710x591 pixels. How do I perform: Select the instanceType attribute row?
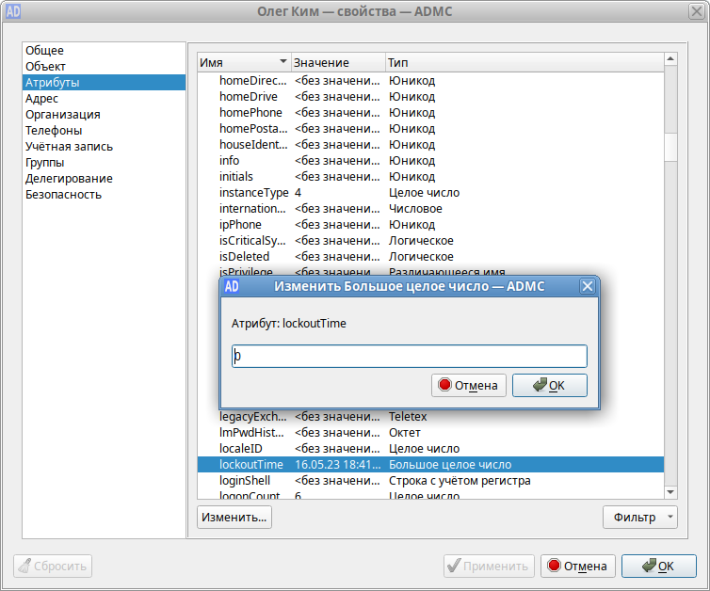[254, 192]
